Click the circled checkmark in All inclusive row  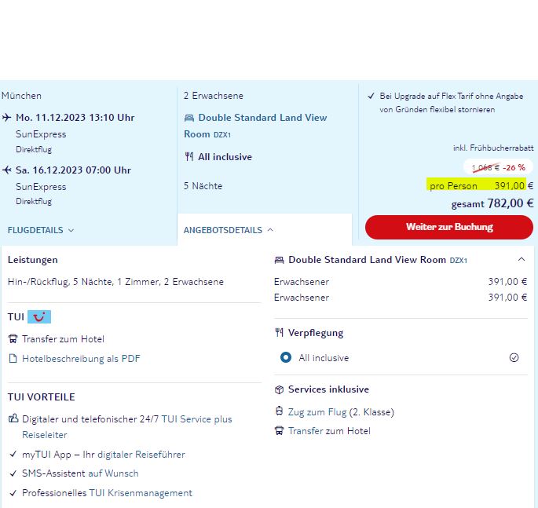(x=514, y=358)
